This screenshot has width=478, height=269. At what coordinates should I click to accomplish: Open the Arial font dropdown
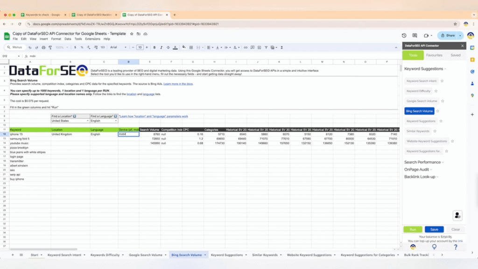coord(118,48)
